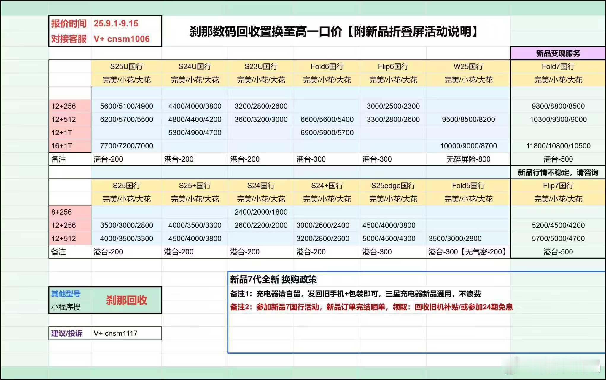Click Flip7 price cell 5200/4500/4200
The height and width of the screenshot is (380, 606).
coord(558,225)
